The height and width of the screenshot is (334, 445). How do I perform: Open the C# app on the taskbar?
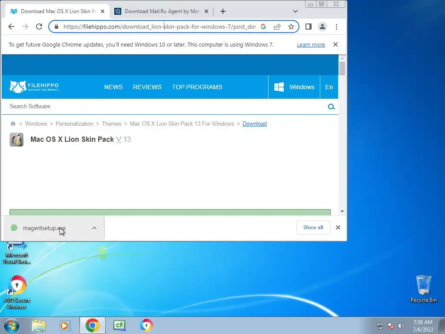[x=120, y=325]
